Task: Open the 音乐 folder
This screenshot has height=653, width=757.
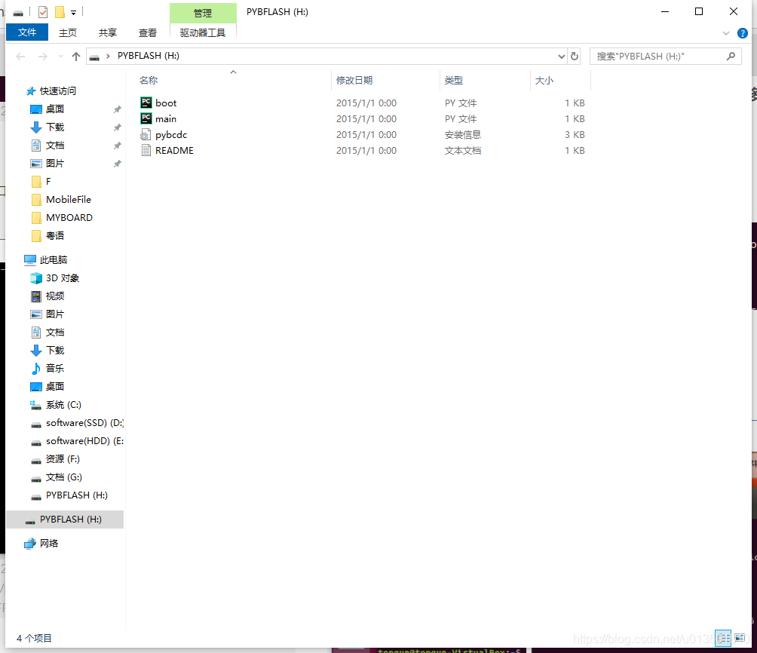Action: click(55, 369)
